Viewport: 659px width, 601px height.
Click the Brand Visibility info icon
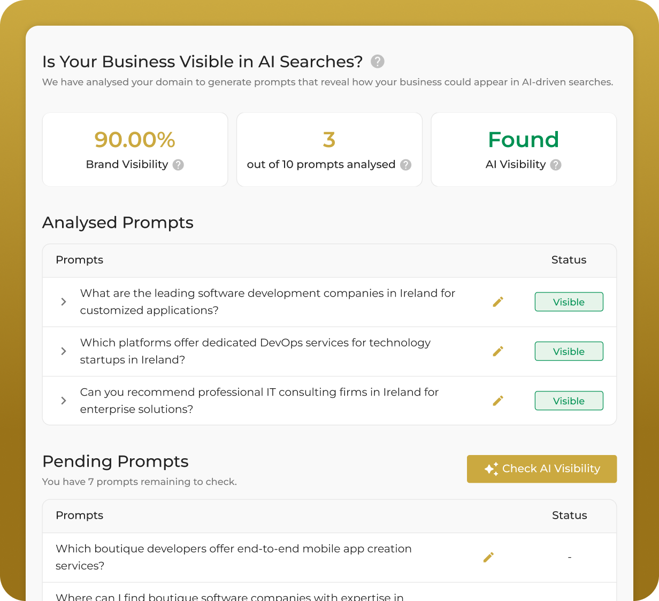179,165
